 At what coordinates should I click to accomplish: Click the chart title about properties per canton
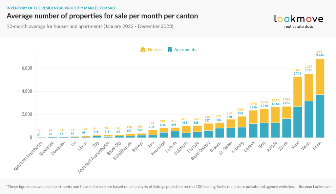point(102,16)
